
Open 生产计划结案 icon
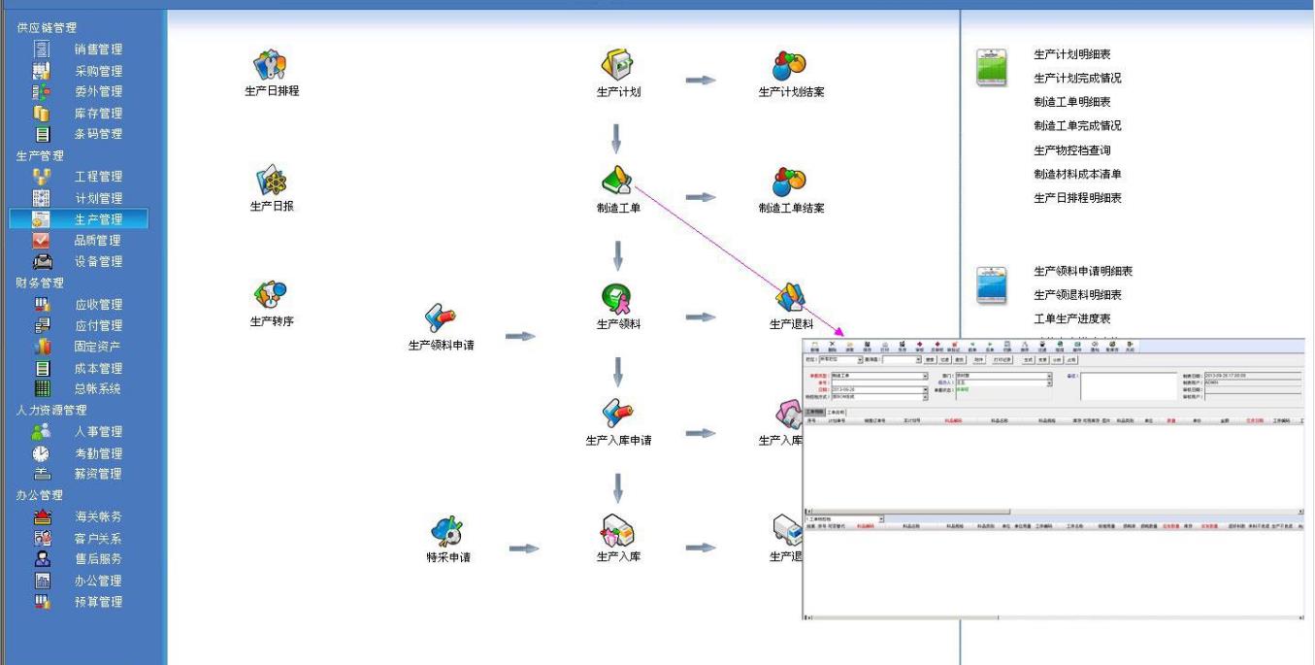[790, 67]
